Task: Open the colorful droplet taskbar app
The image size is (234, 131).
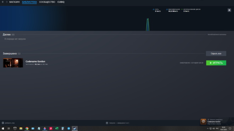Action: 45,129
